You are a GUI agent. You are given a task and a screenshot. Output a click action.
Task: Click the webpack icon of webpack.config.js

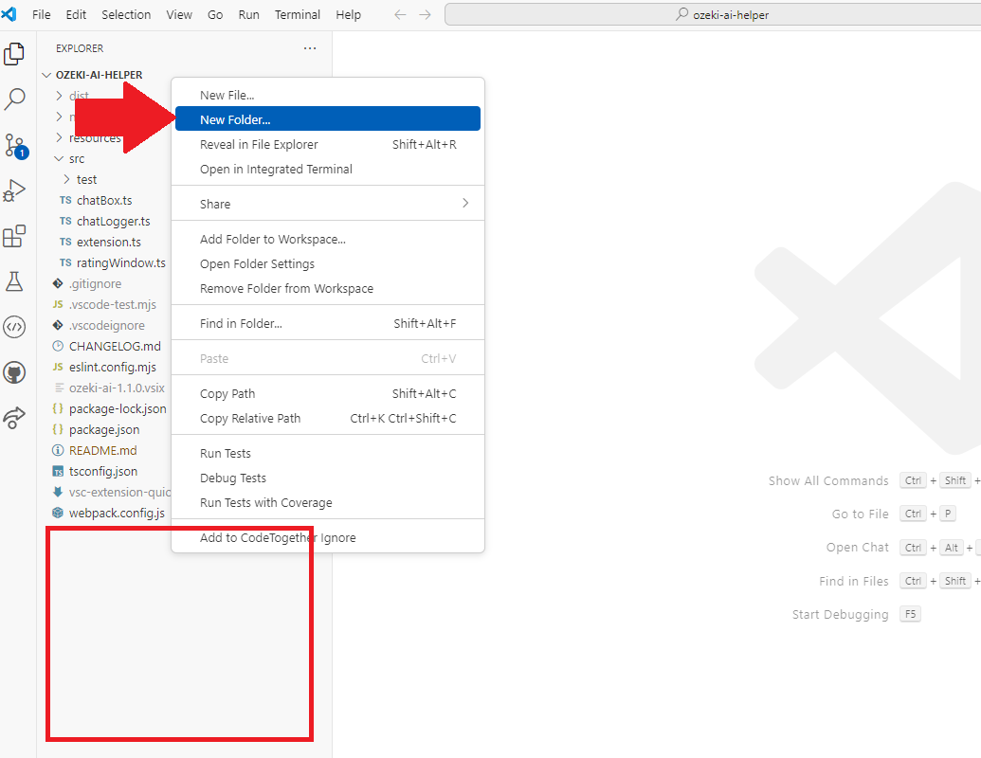click(x=58, y=513)
